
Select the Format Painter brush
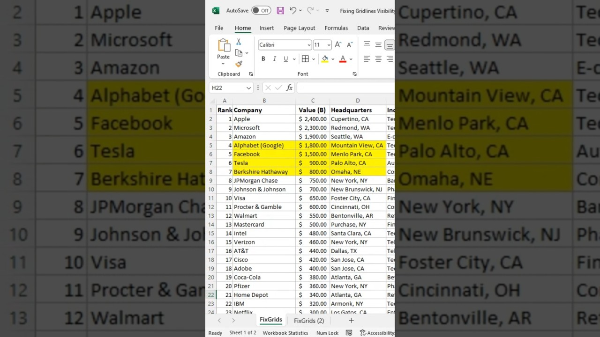coord(239,64)
